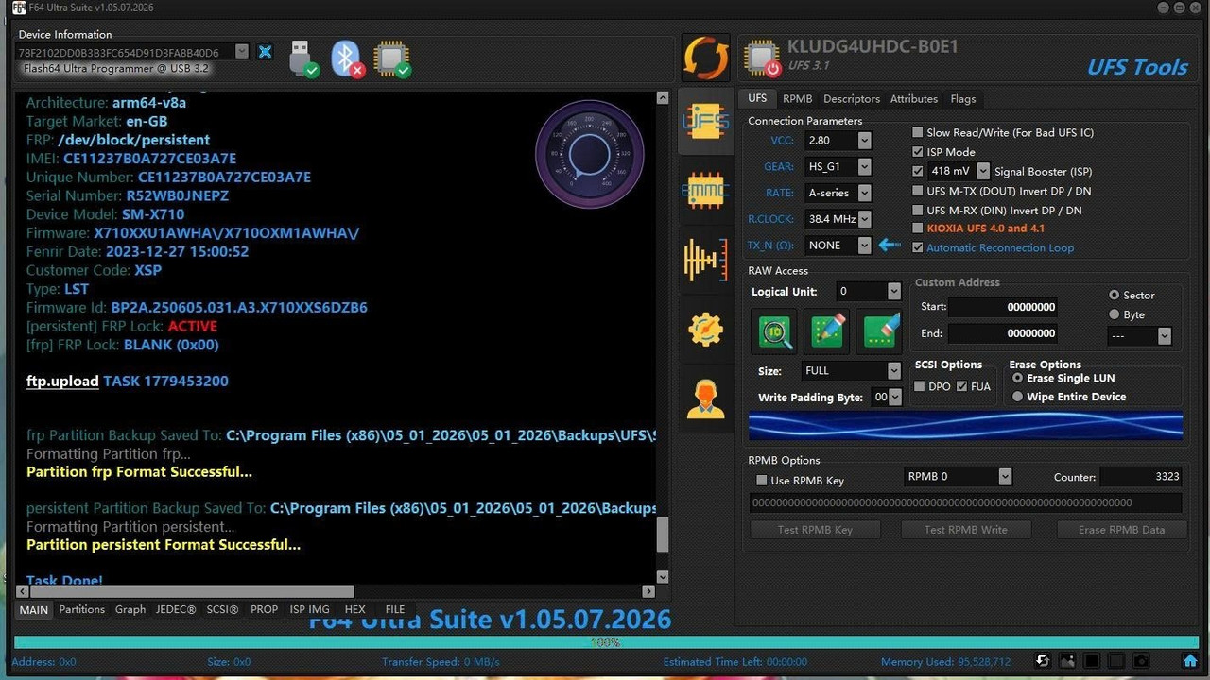Enable Slow Read/Write for bad UFS IC
1210x680 pixels.
point(918,132)
